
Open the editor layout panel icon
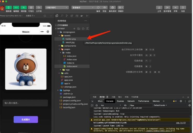[77, 16]
